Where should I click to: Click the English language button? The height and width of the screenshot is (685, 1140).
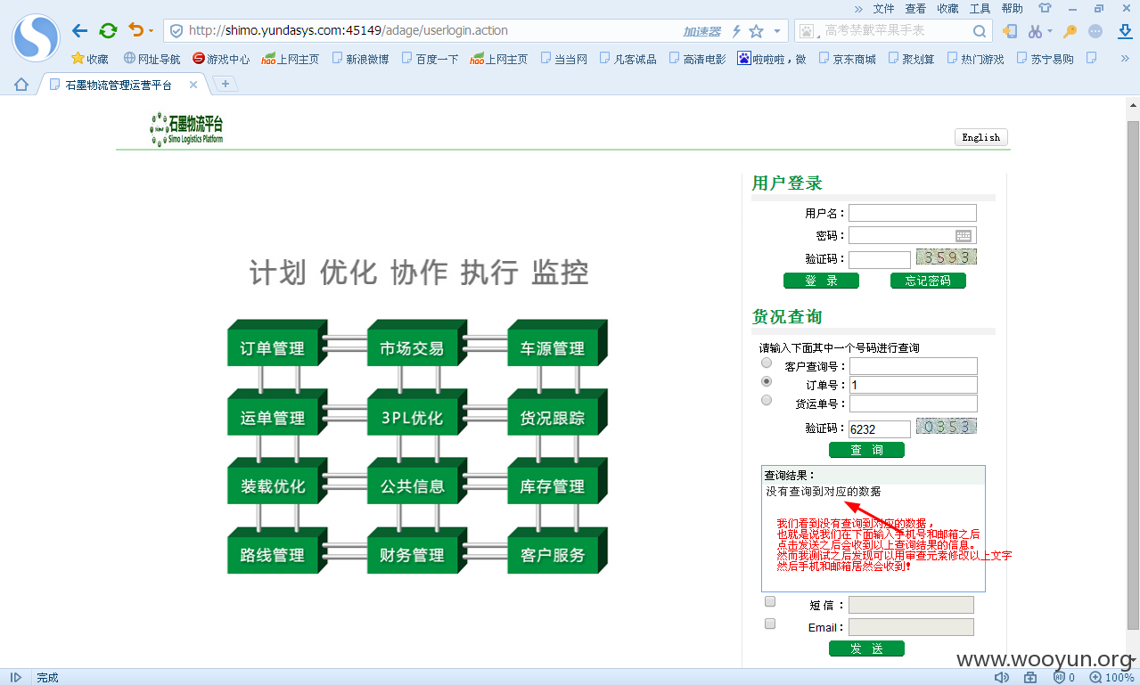coord(981,137)
